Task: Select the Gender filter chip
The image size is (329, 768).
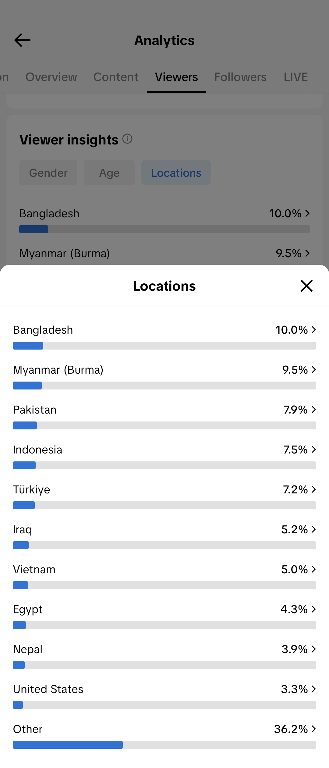Action: (x=48, y=173)
